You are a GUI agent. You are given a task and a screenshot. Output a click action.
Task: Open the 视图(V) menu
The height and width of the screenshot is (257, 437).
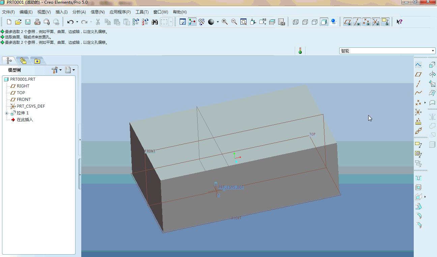(x=44, y=12)
